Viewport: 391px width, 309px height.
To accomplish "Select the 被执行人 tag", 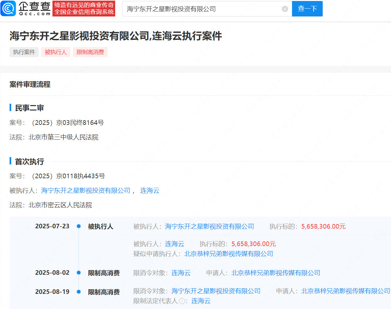I will click(x=56, y=52).
